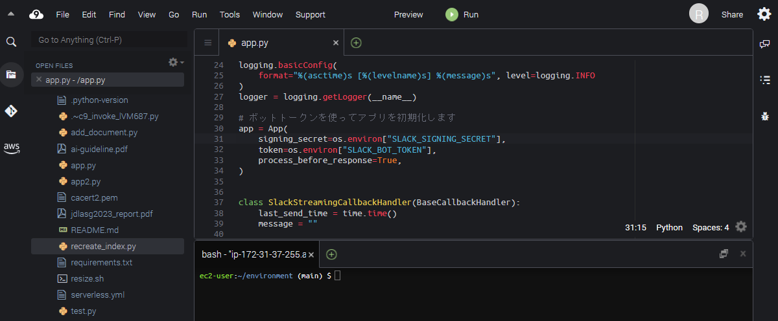Toggle the Environment folder panel icon
This screenshot has height=321, width=778.
[x=11, y=74]
